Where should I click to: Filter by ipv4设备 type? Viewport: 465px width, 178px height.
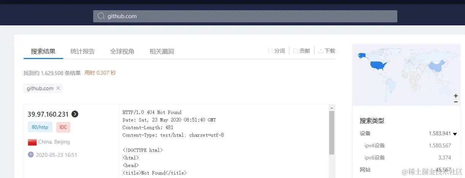[375, 145]
